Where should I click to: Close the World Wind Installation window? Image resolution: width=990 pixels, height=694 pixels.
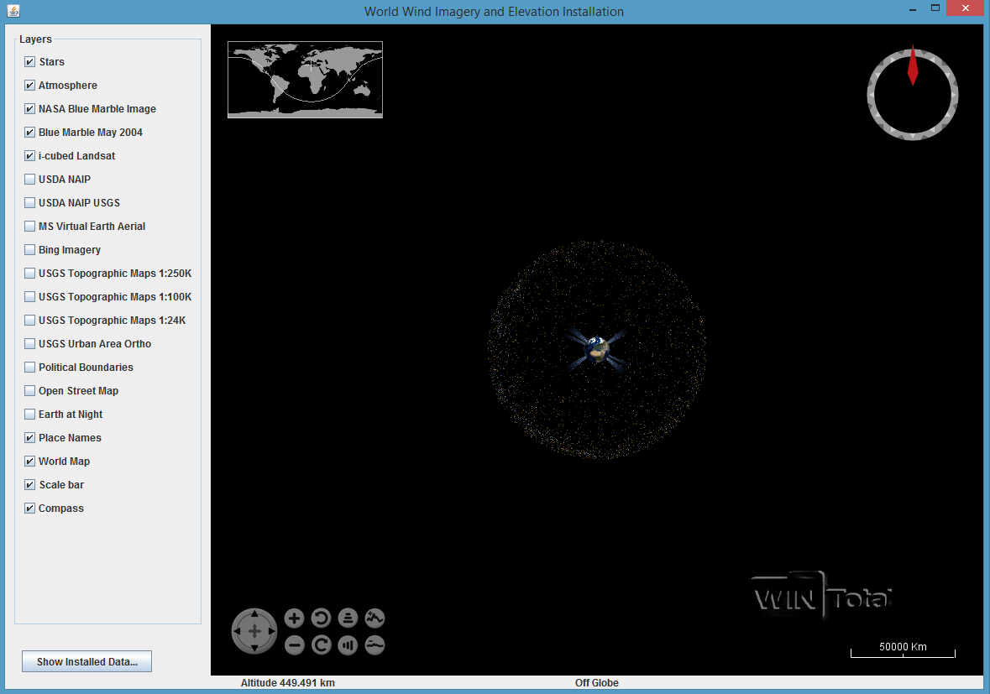tap(966, 8)
